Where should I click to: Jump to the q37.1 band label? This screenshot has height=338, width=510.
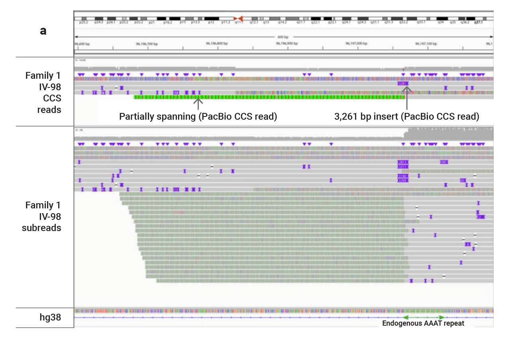[478, 23]
